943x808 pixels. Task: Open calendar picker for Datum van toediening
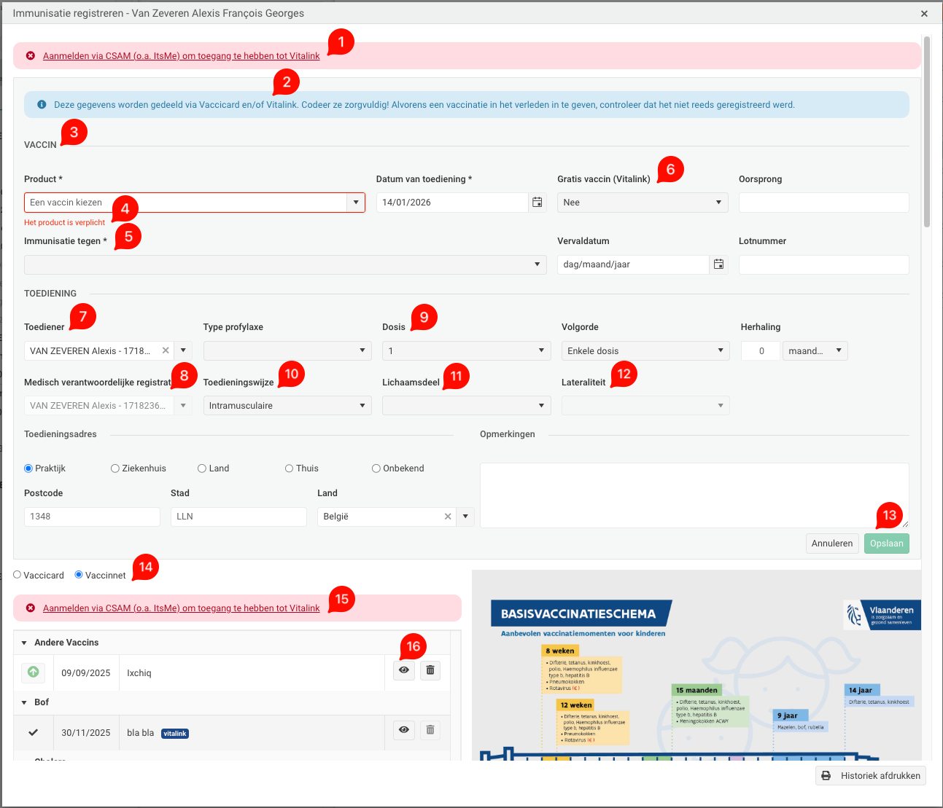tap(538, 203)
